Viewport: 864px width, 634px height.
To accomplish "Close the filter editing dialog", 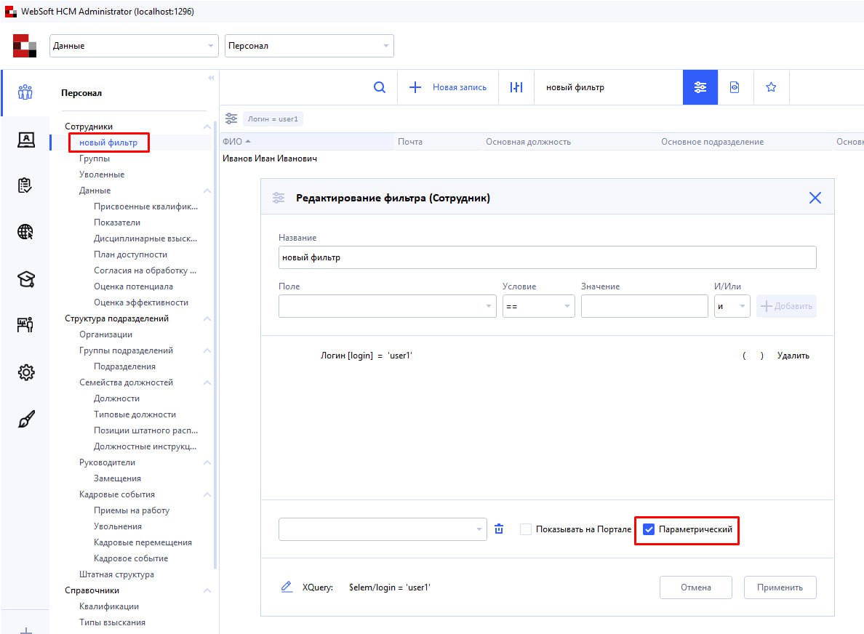I will coord(815,198).
